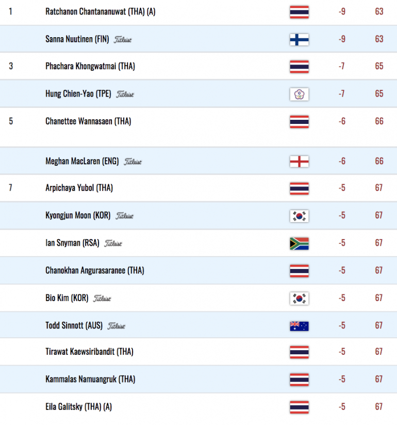Select Chanokhan Angurasaranee player name

(95, 270)
